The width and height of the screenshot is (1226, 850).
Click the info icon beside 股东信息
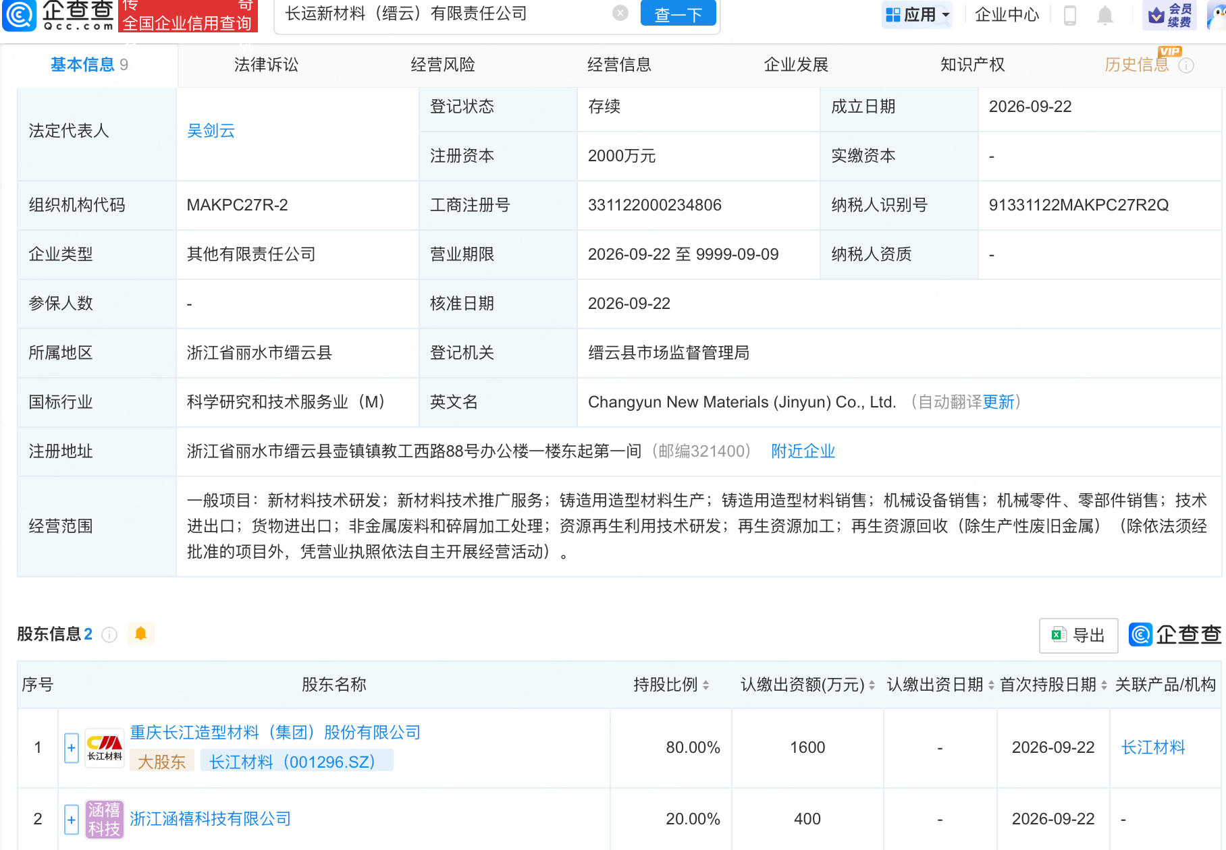pos(109,635)
